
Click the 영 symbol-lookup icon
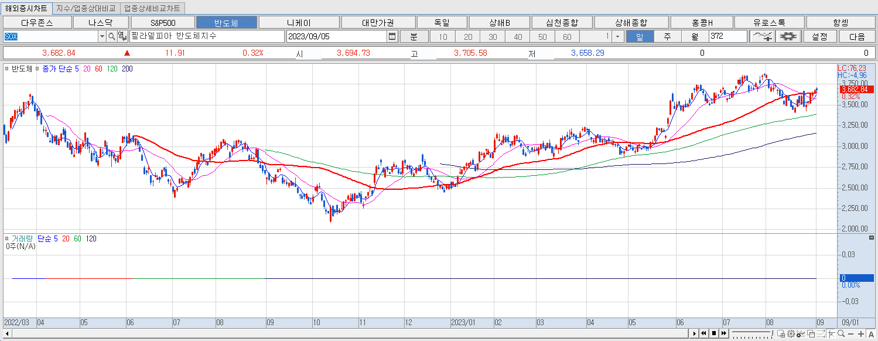121,36
